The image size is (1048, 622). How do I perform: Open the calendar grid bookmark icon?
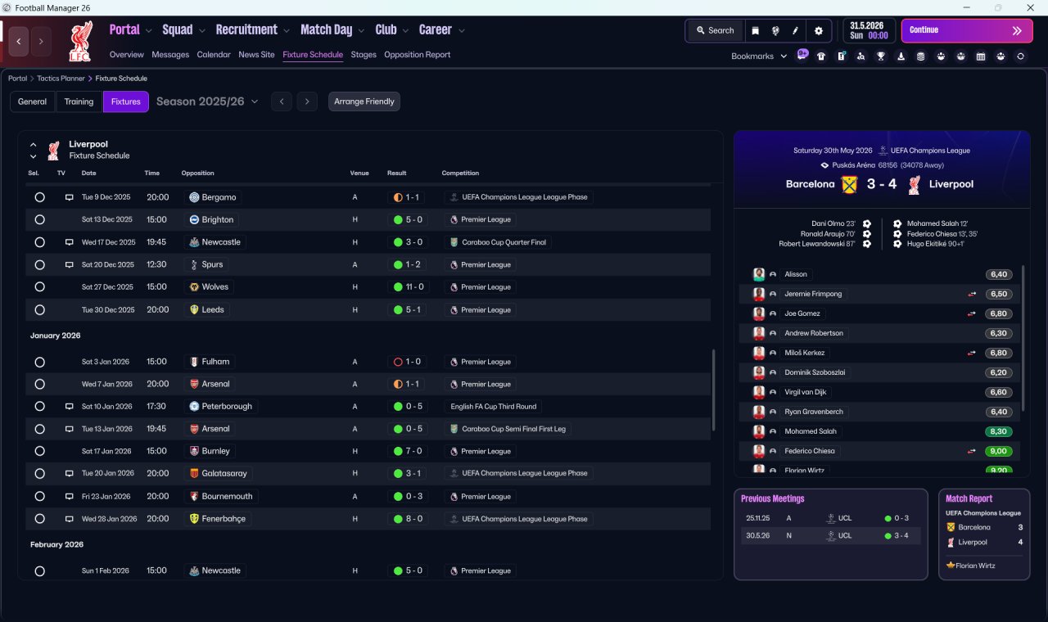point(981,56)
